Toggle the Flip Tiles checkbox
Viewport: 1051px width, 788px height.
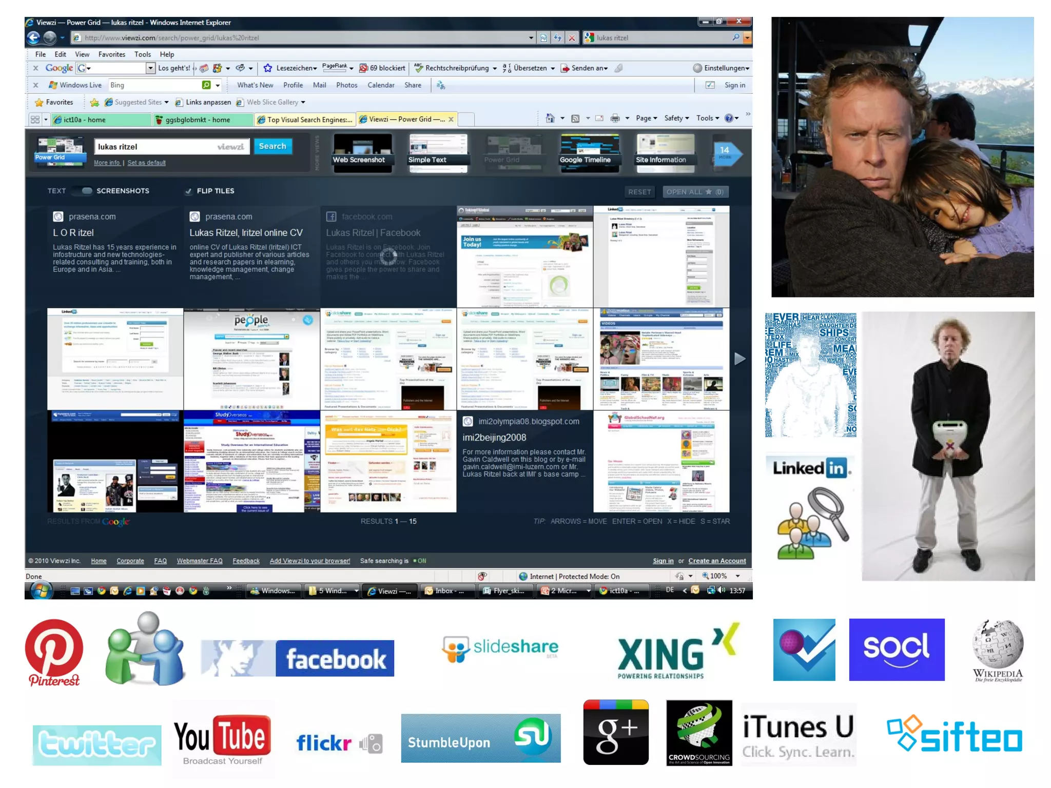pyautogui.click(x=188, y=191)
